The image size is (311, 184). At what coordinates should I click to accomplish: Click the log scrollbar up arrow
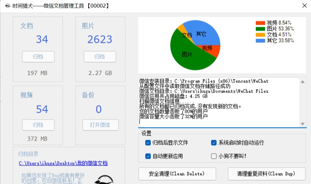point(302,81)
